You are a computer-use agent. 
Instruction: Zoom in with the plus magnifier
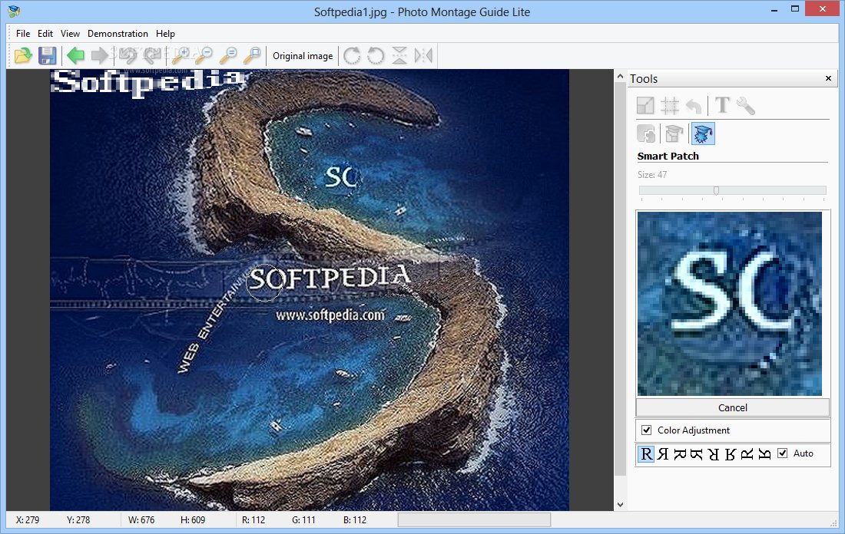[181, 55]
